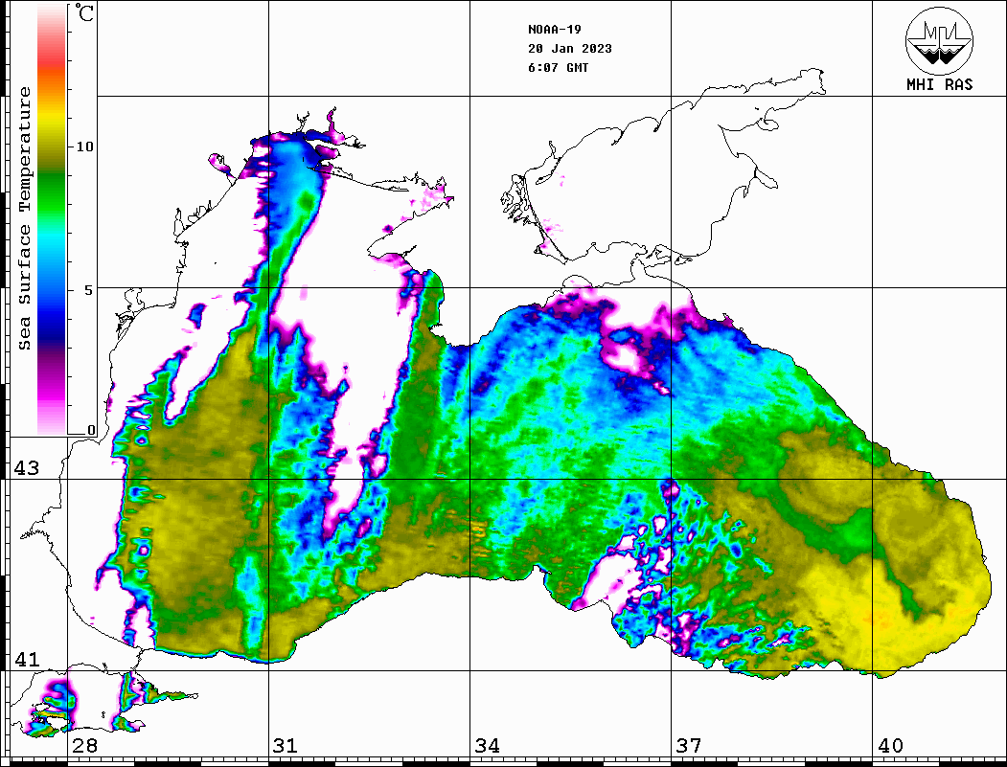This screenshot has width=1007, height=767.
Task: Select the NOAA-19 satellite label
Action: click(554, 30)
